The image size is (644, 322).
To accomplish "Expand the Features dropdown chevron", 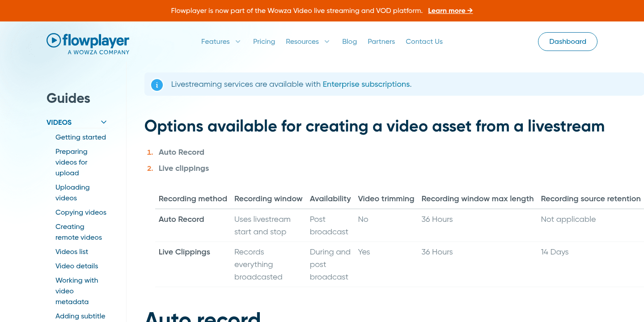I will coord(238,42).
